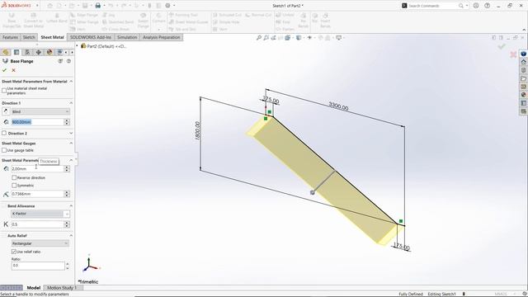Open the Options gear icon in the title bar

tap(167, 6)
